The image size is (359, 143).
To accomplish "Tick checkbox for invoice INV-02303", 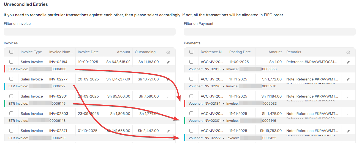I will point(11,114).
